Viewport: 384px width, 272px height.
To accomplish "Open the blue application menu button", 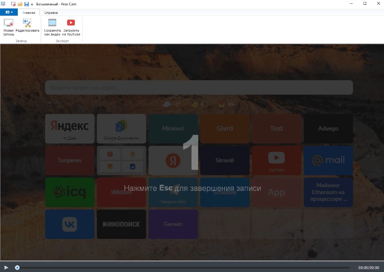I will tap(9, 12).
